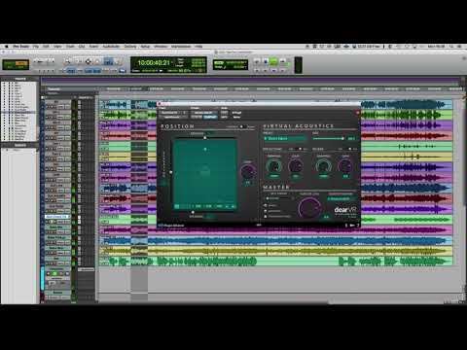This screenshot has height=350, width=467.
Task: Click the source dot in XY pad
Action: (205, 150)
